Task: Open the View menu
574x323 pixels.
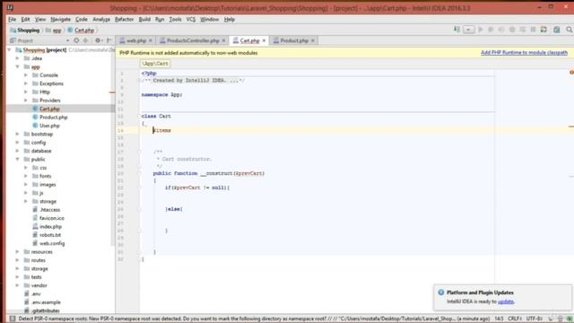Action: click(40, 20)
